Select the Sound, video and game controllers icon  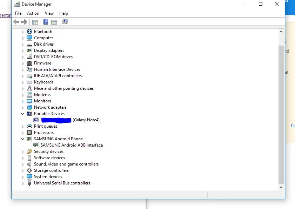(29, 164)
